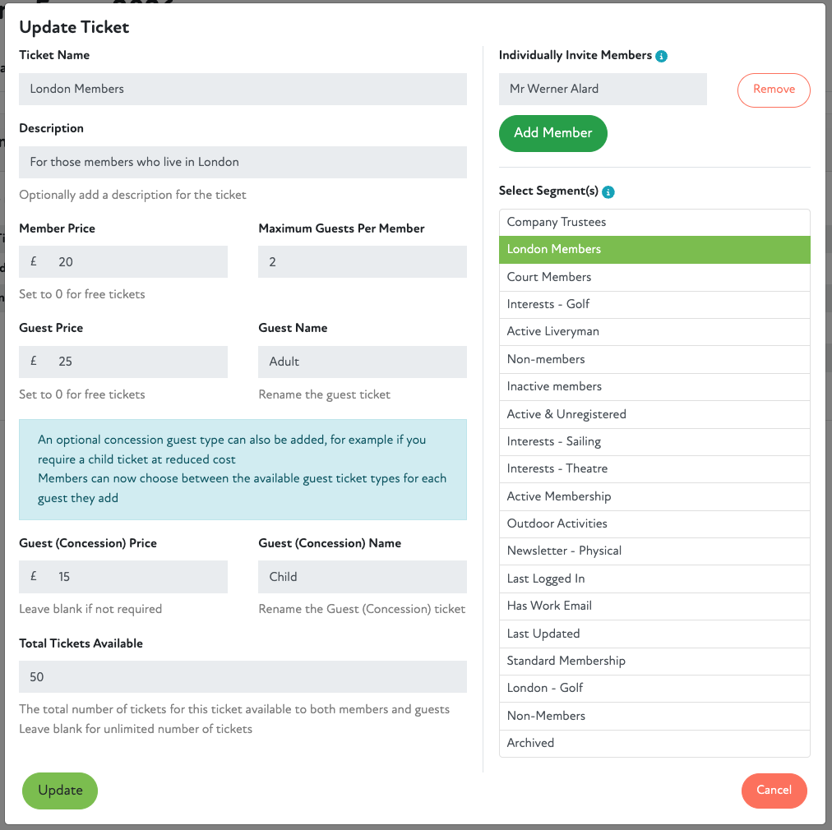Click the Maximum Guests Per Member field

(x=362, y=262)
